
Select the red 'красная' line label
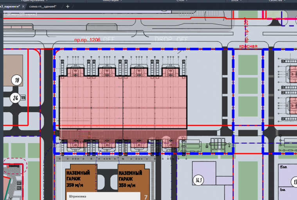click(248, 46)
